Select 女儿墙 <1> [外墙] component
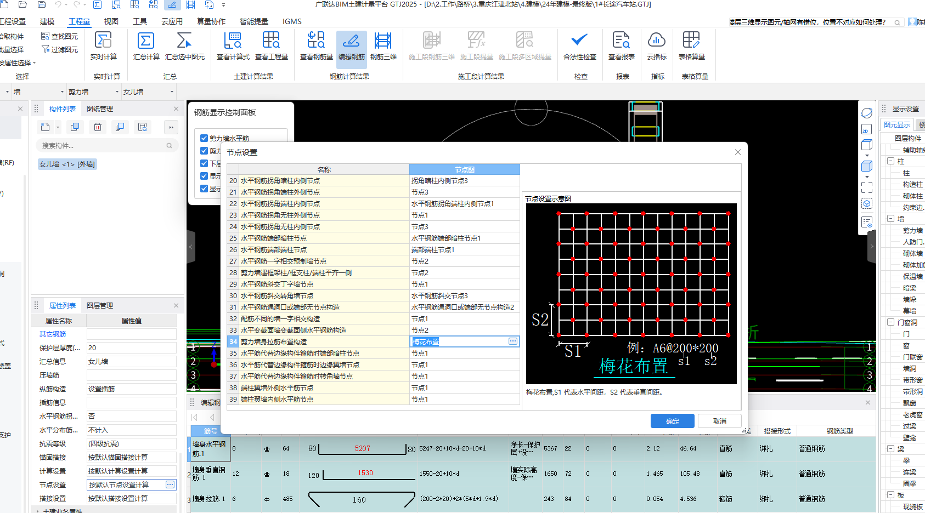The height and width of the screenshot is (513, 925). (x=67, y=164)
